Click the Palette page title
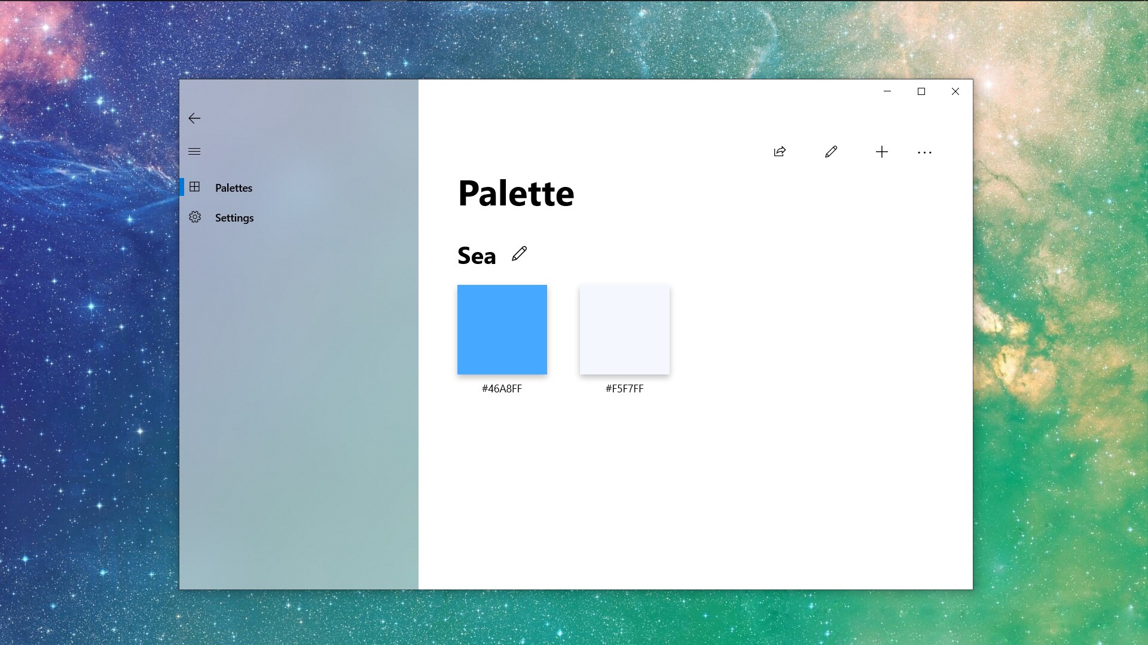This screenshot has width=1148, height=645. (x=515, y=193)
